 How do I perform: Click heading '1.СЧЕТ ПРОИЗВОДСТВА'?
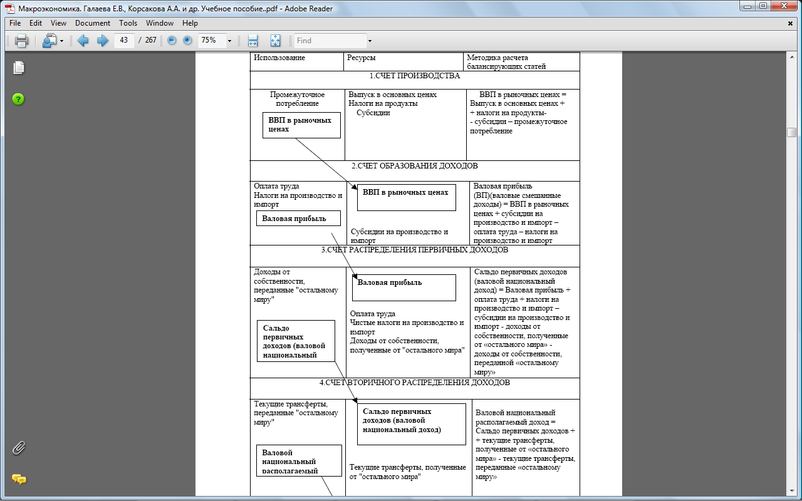click(x=415, y=76)
